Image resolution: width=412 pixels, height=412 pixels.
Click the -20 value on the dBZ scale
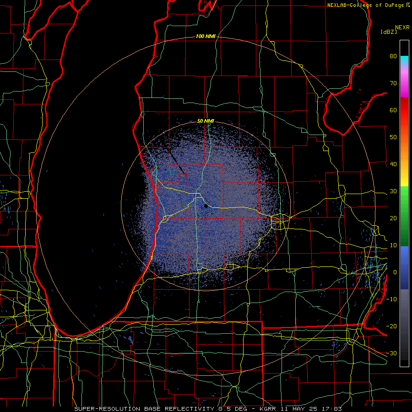391,326
